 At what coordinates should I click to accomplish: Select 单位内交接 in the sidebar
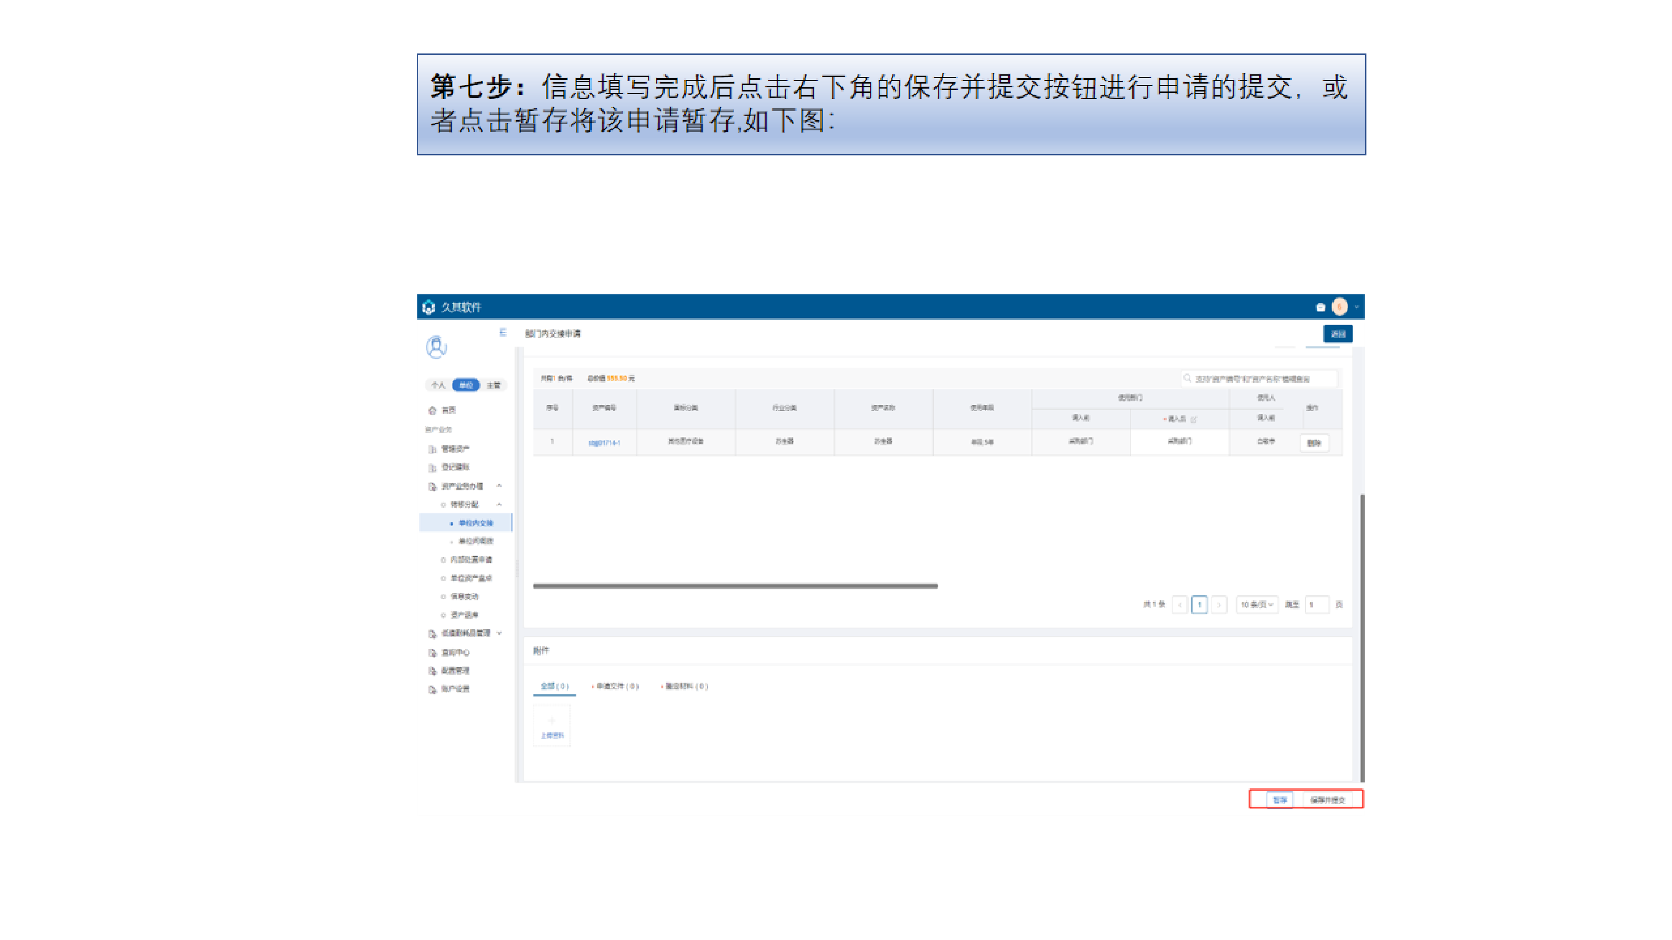point(475,522)
